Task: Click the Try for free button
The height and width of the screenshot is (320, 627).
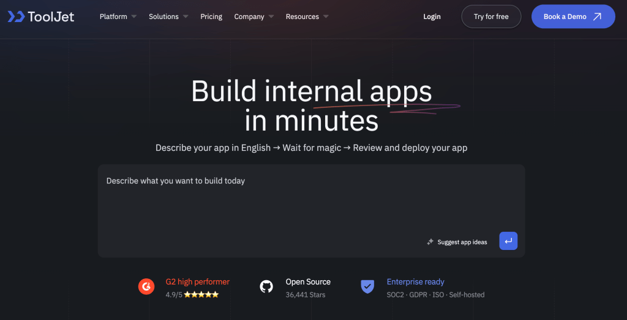Action: point(491,17)
